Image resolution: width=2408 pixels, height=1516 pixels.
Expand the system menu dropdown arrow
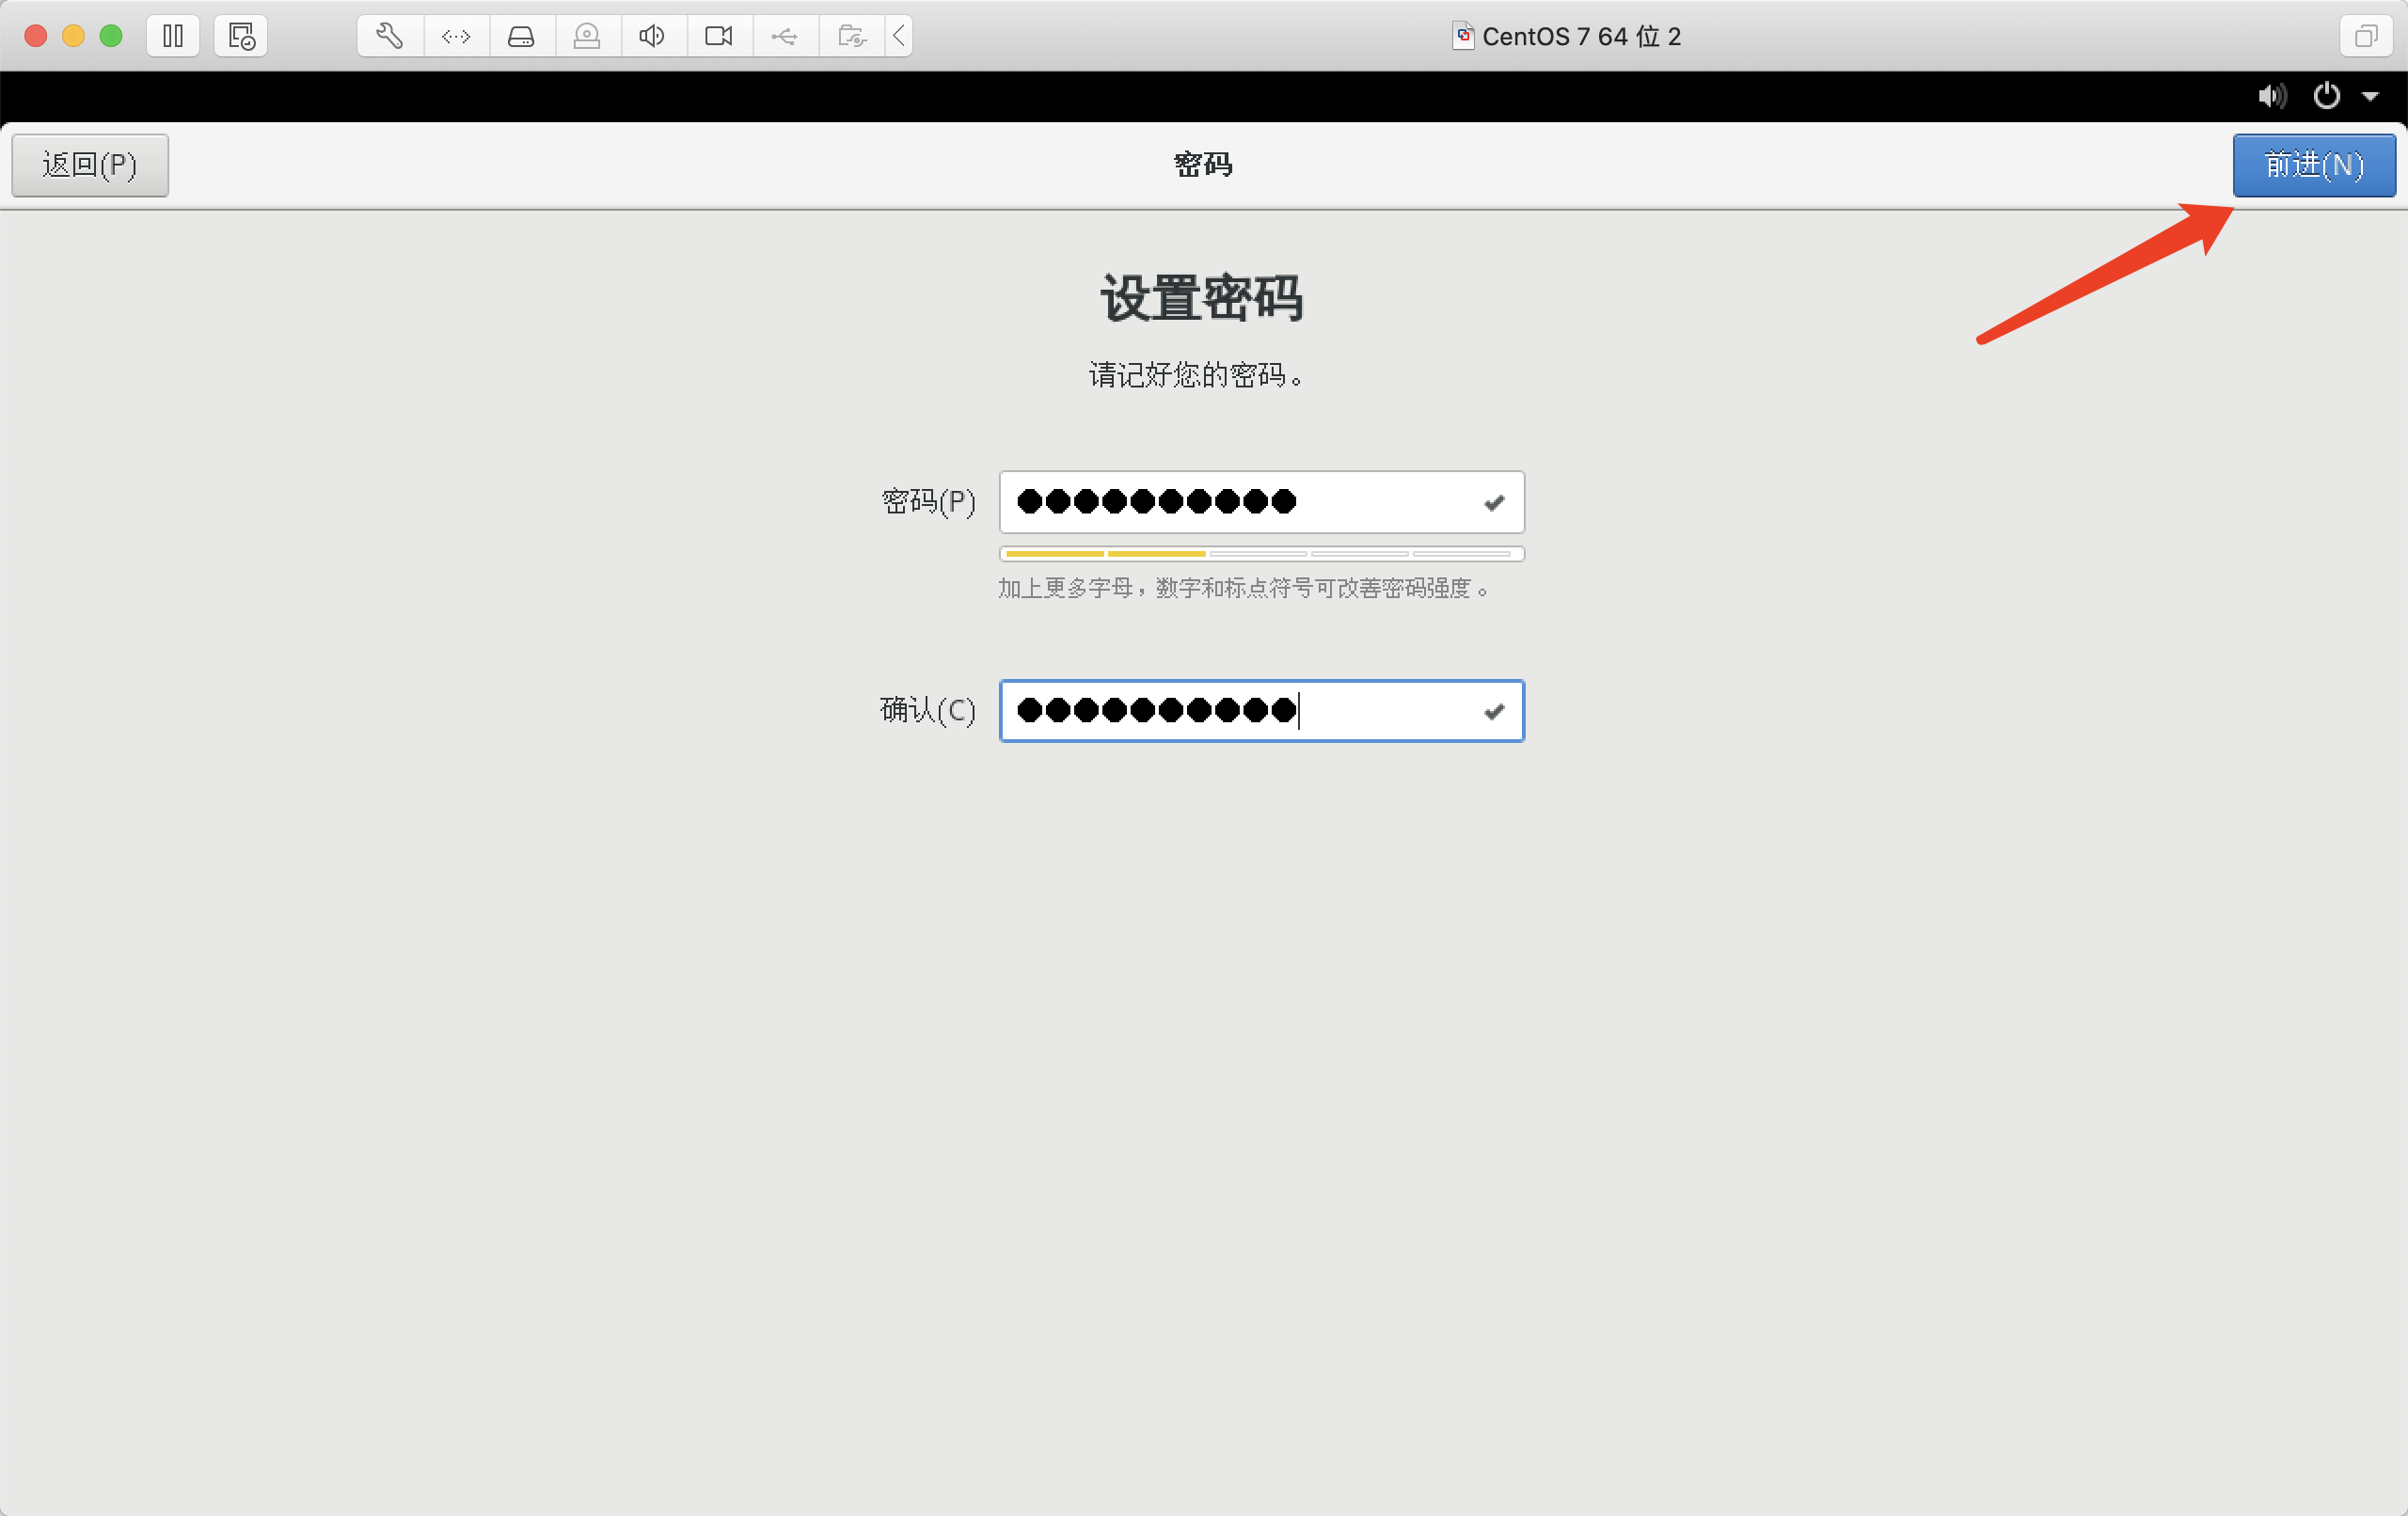point(2370,97)
